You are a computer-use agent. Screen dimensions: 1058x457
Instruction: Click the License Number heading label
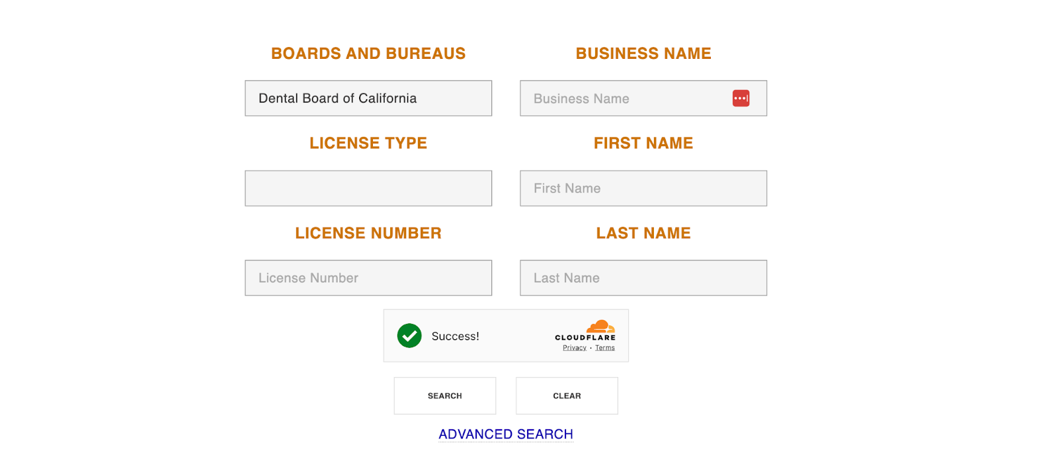[x=368, y=233]
